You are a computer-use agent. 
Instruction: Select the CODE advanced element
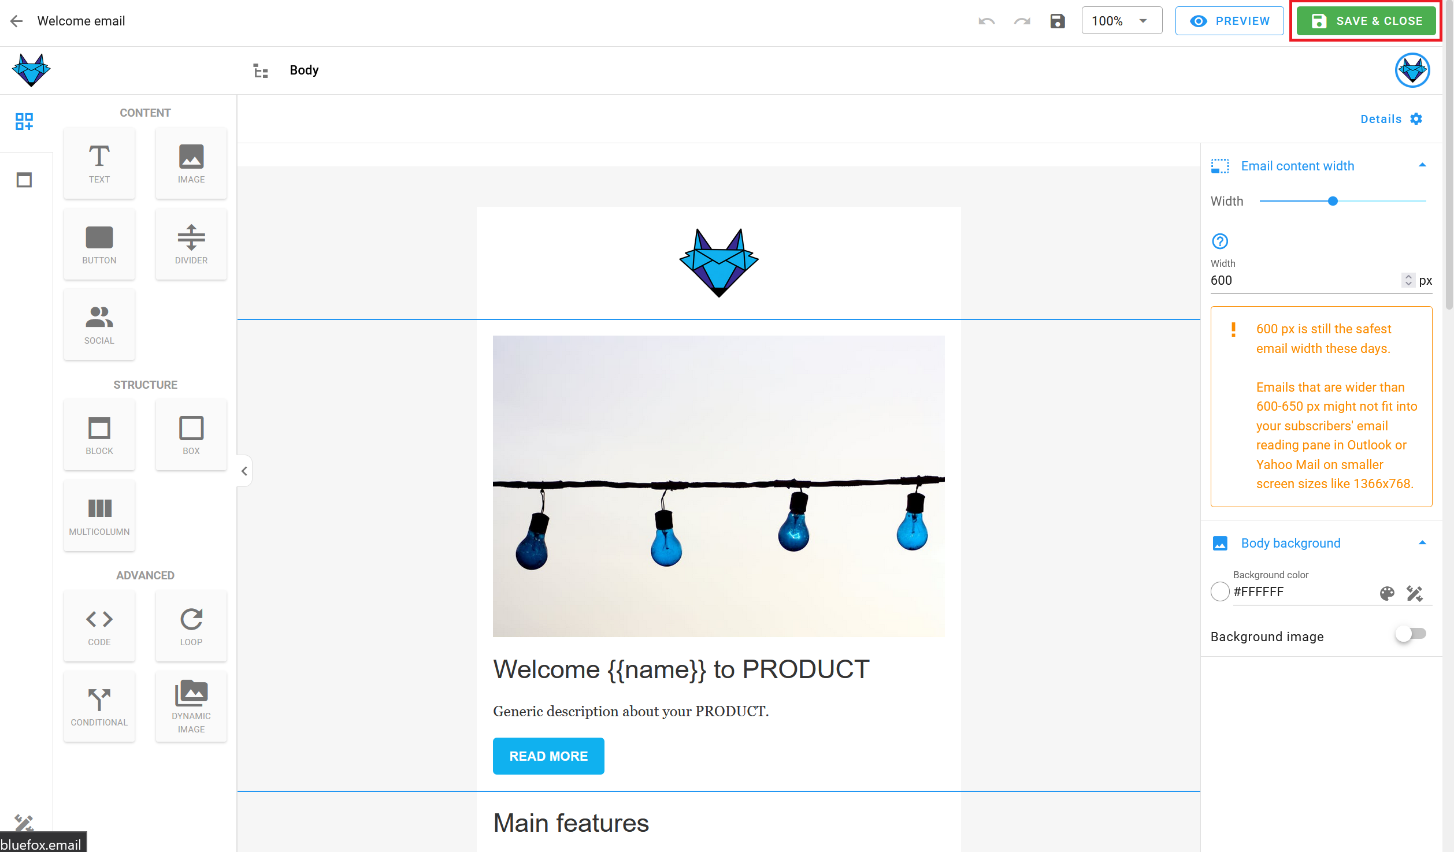pyautogui.click(x=99, y=626)
